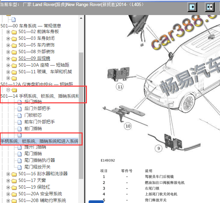Expand the 501—05 车内装饰 folder
The width and height of the screenshot is (220, 203).
[x=8, y=45]
